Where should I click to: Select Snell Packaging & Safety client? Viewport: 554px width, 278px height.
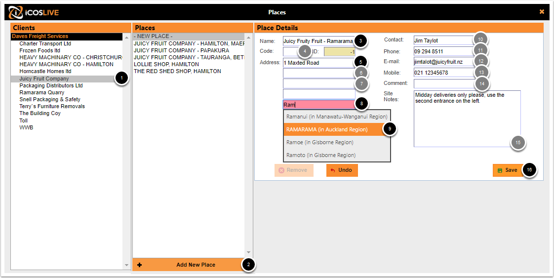pos(50,99)
